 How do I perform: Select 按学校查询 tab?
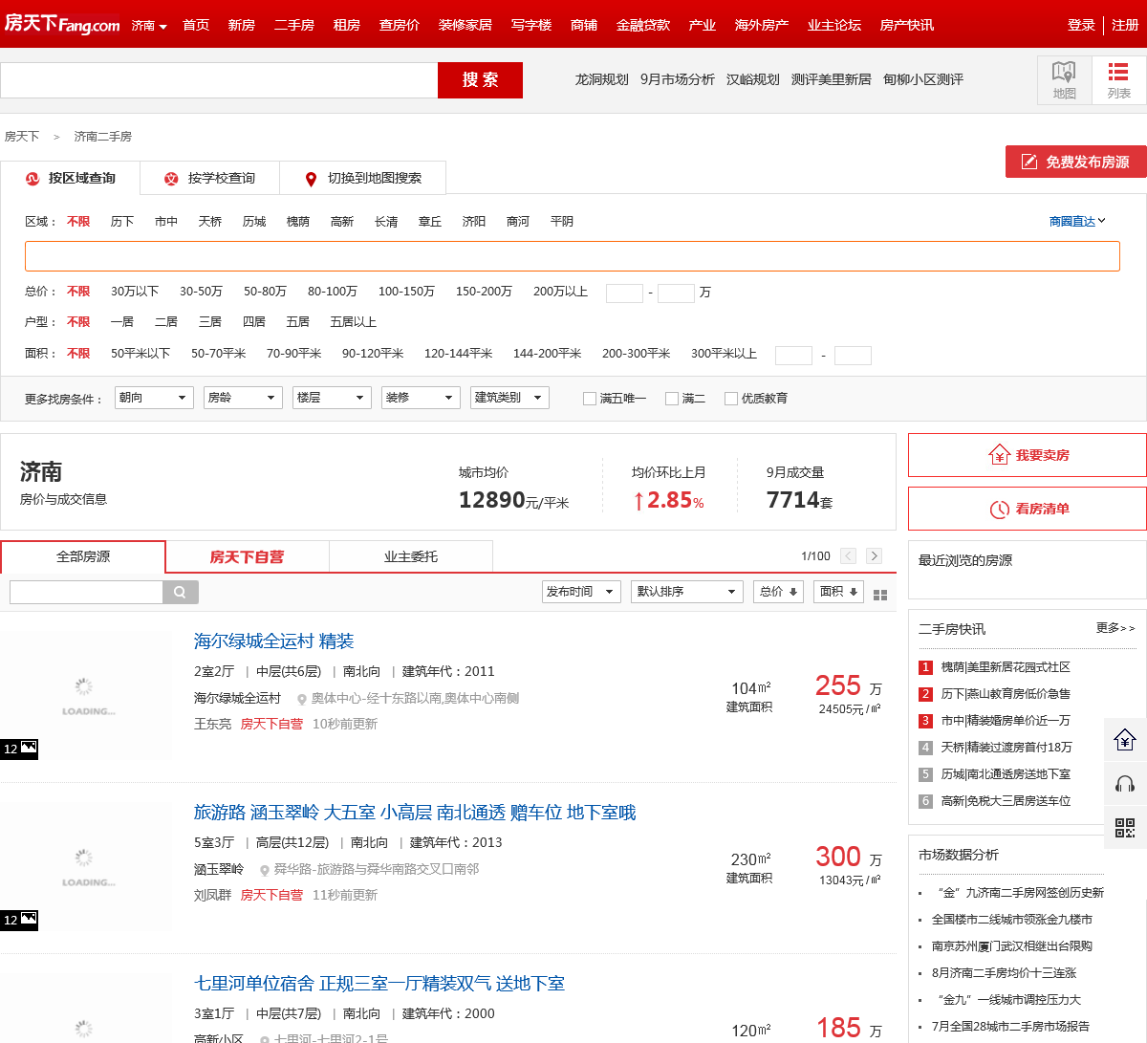click(x=209, y=179)
